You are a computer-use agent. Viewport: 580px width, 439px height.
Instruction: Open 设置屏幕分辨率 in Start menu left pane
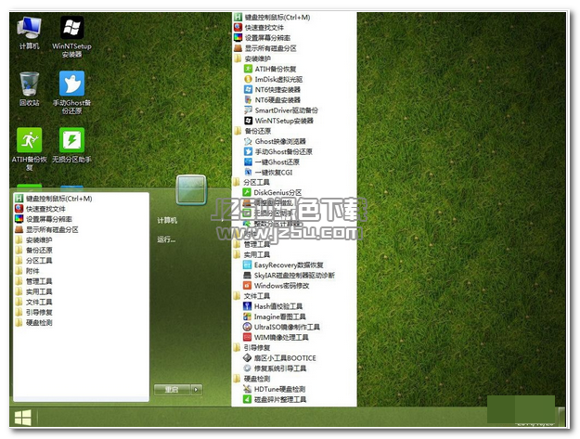[44, 219]
